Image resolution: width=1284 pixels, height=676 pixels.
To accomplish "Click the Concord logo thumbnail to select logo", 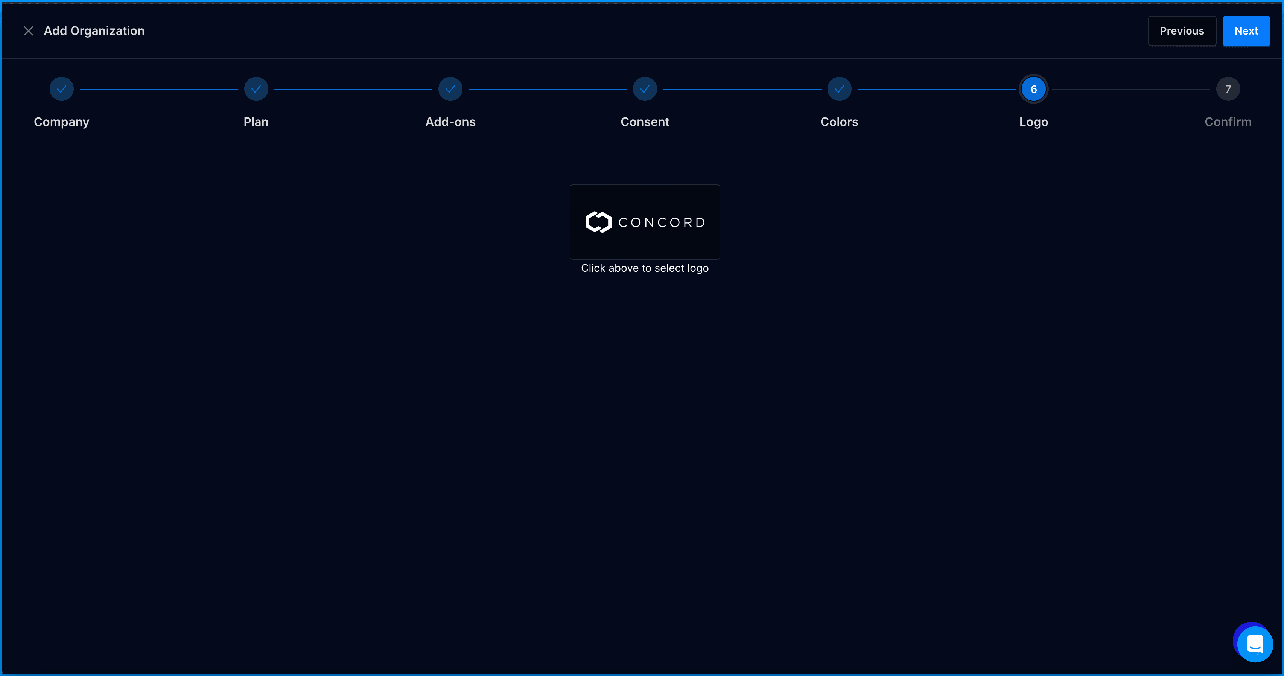I will click(x=645, y=222).
